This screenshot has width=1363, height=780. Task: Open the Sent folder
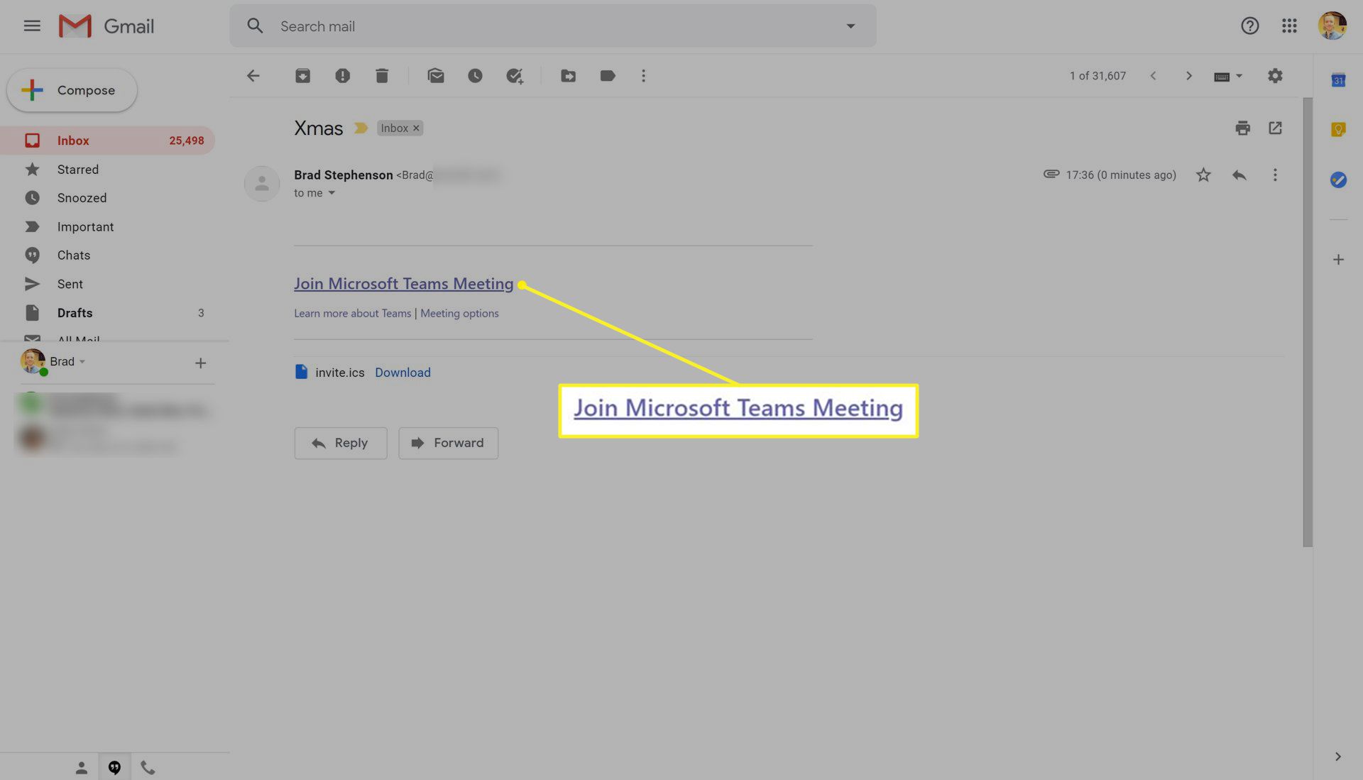(108, 285)
